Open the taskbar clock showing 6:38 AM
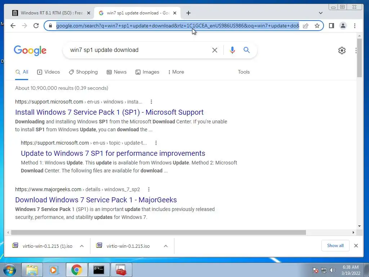Screen dimensions: 369x277 click(351, 270)
